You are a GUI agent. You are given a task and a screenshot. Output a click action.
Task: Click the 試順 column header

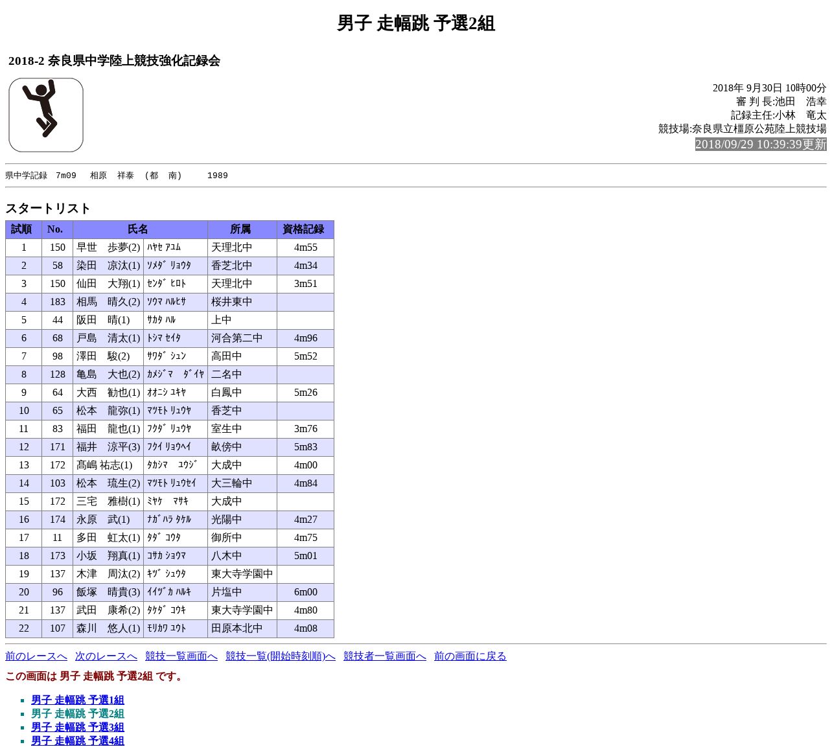[x=24, y=229]
